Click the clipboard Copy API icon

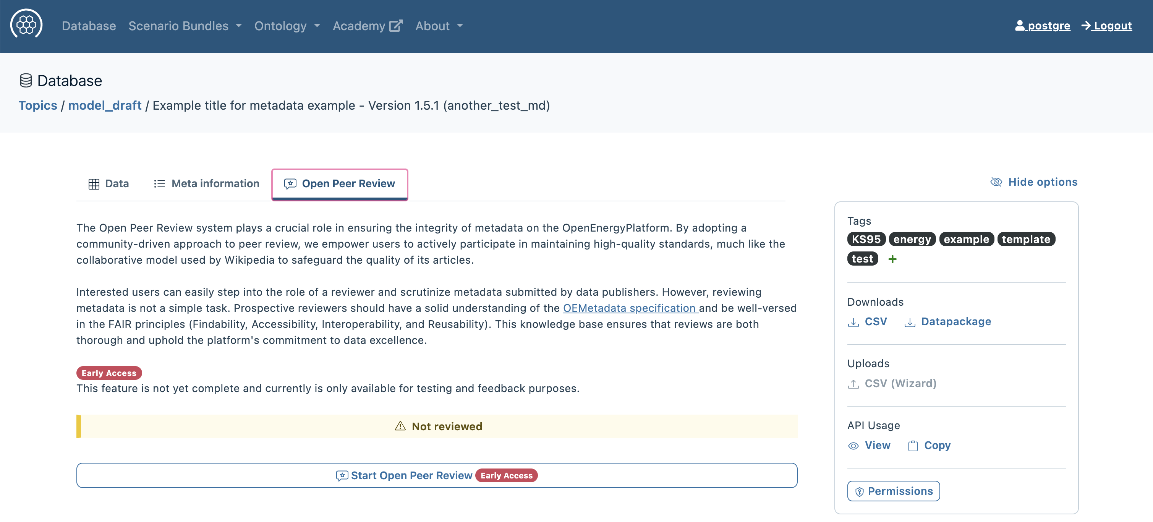pyautogui.click(x=913, y=446)
